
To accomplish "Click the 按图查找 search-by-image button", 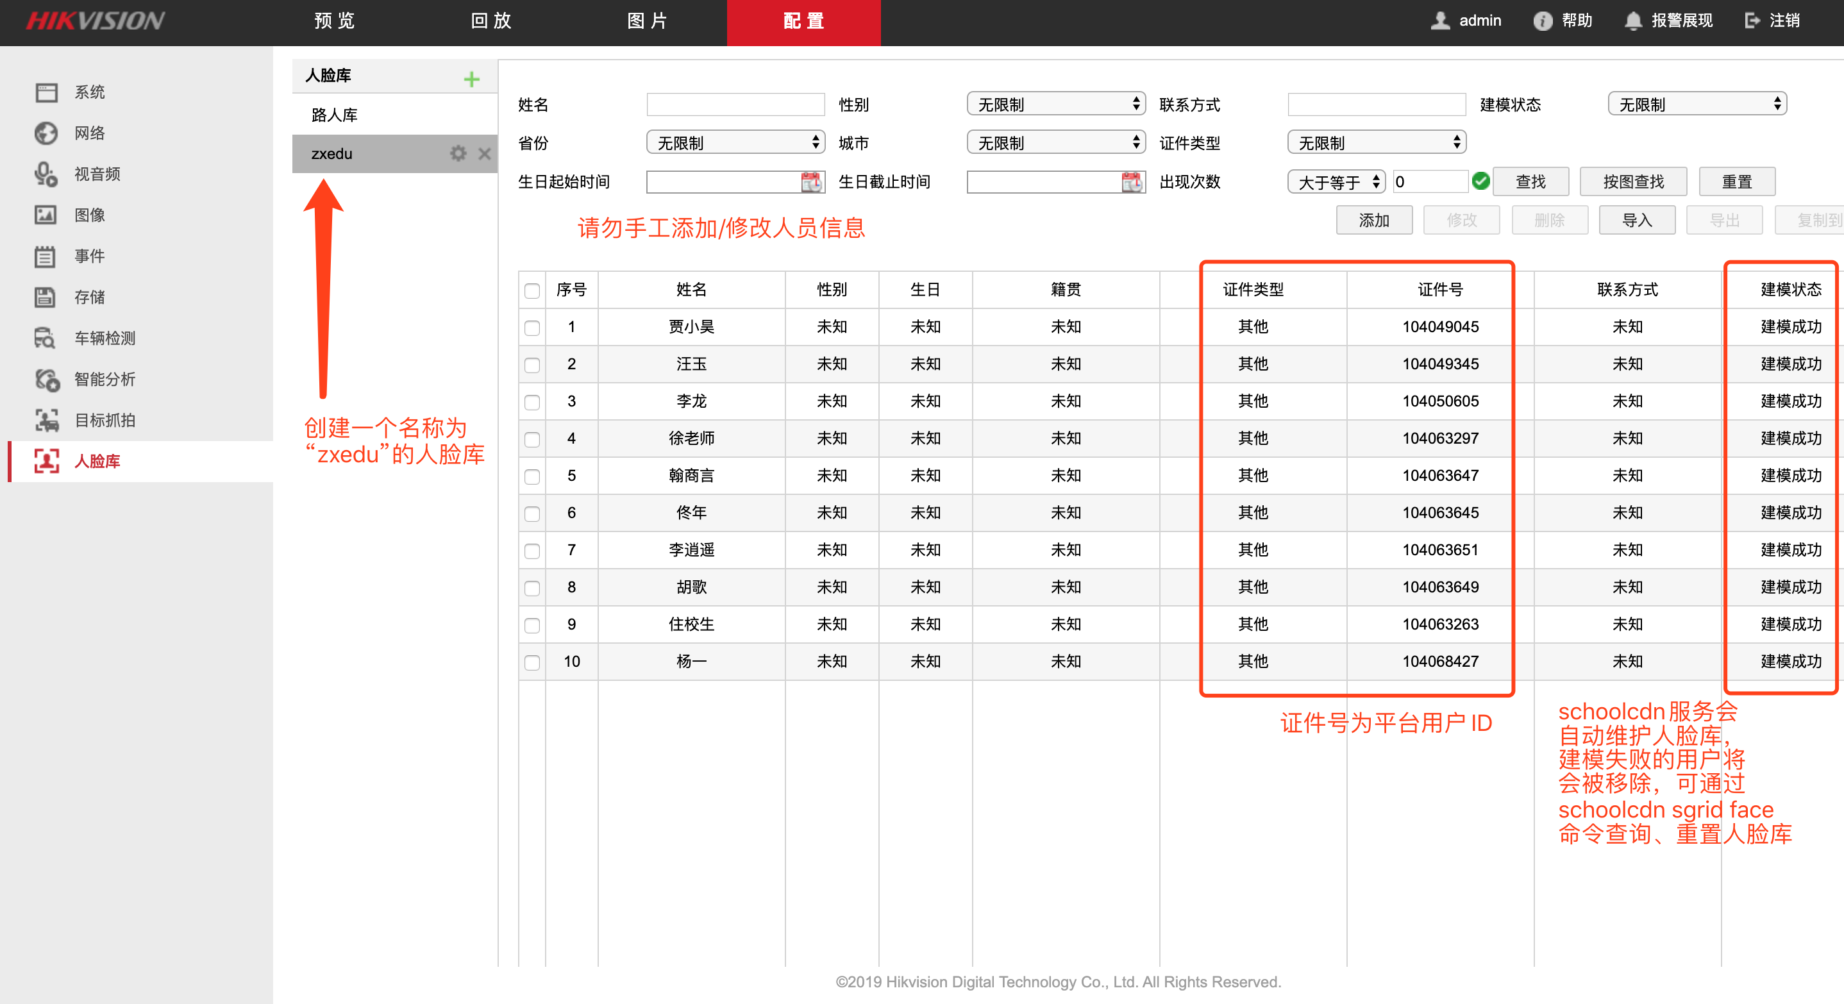I will [x=1633, y=182].
